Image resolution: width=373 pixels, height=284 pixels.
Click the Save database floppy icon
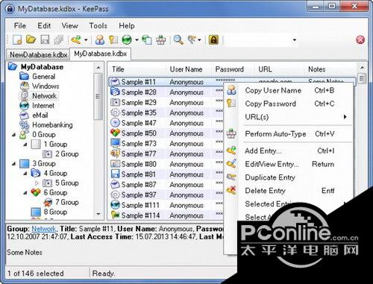click(45, 40)
